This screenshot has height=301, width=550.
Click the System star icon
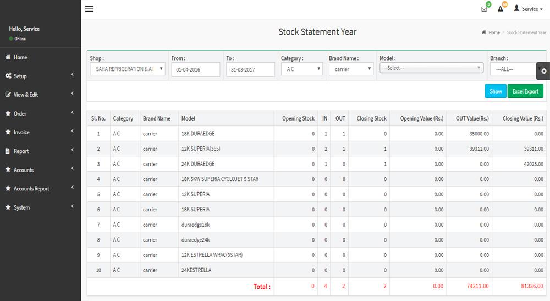[x=8, y=207]
